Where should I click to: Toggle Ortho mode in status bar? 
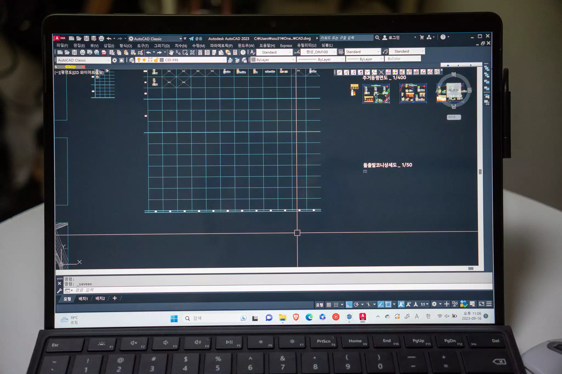click(x=349, y=304)
